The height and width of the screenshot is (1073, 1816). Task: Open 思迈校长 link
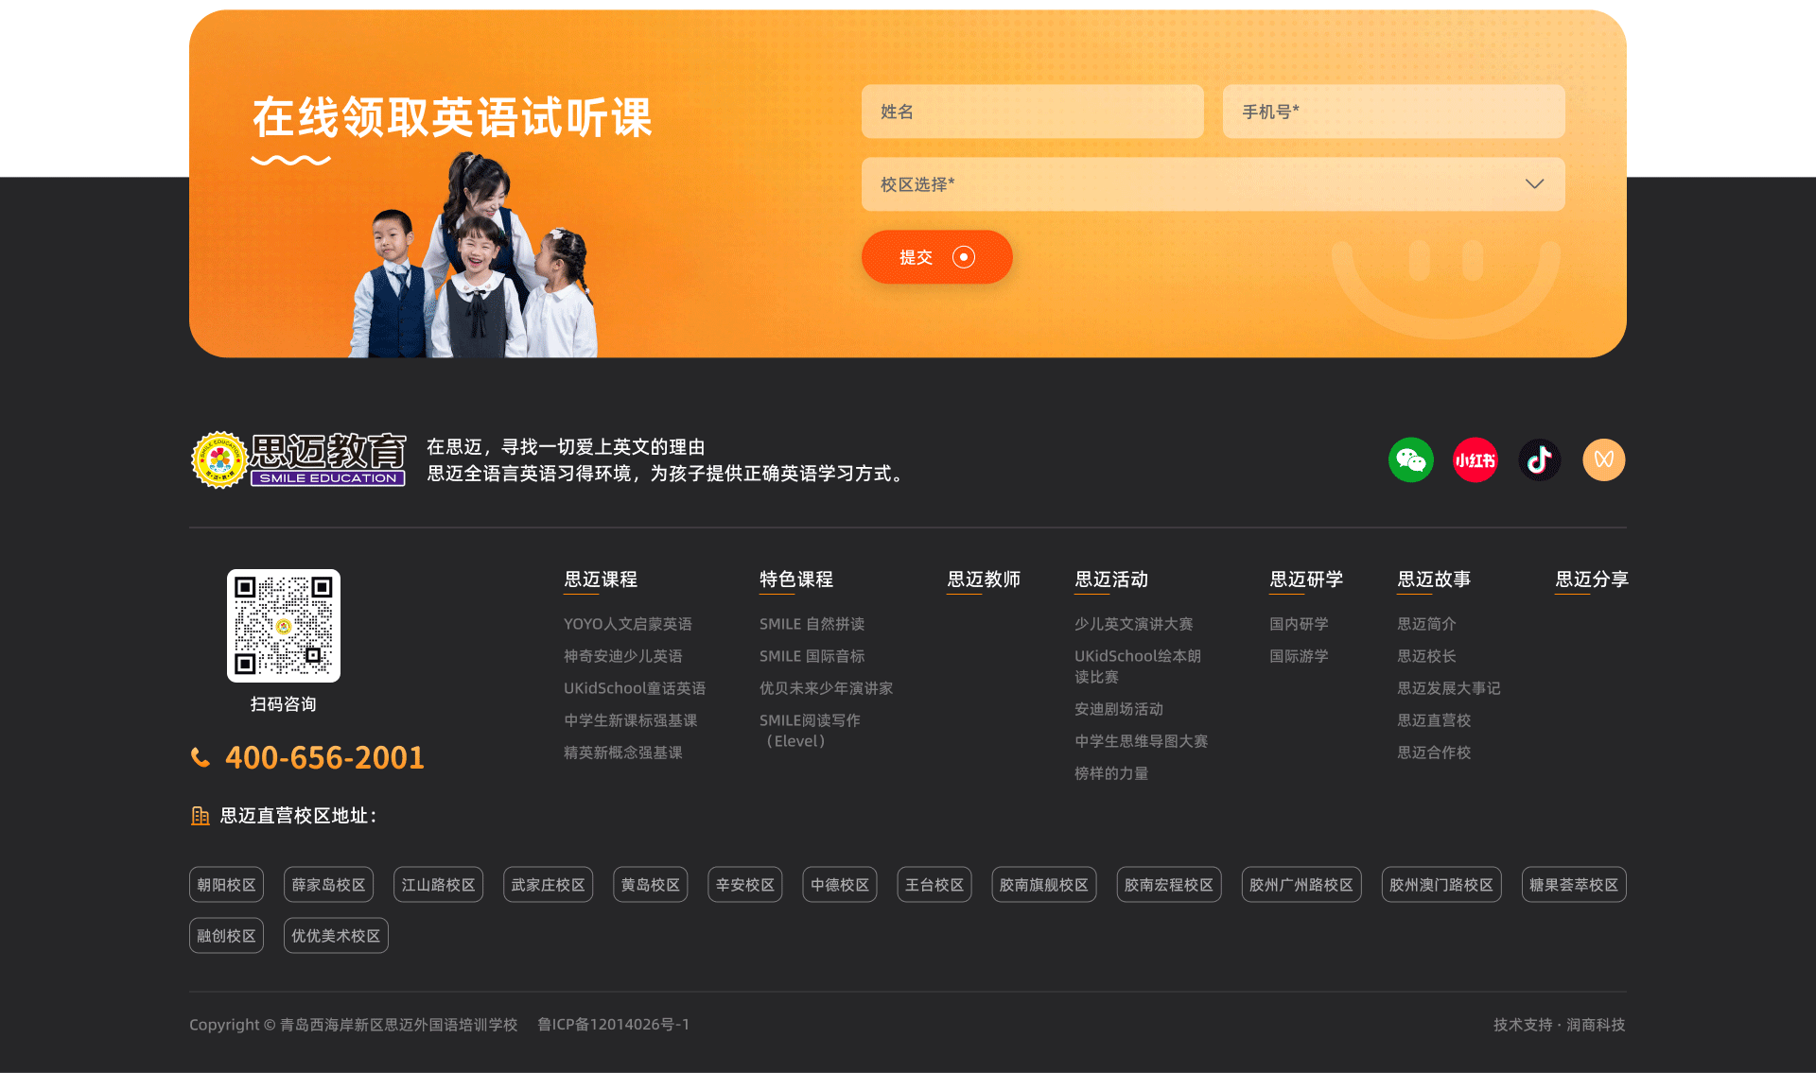1426,656
